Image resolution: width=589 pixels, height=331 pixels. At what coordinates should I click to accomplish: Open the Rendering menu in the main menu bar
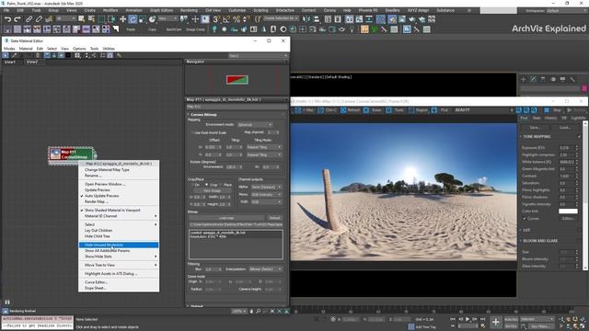click(x=189, y=10)
